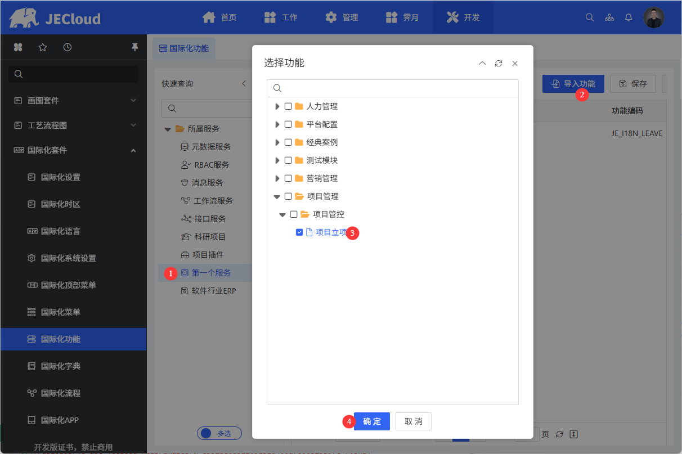Open the 管理 top menu

click(342, 17)
